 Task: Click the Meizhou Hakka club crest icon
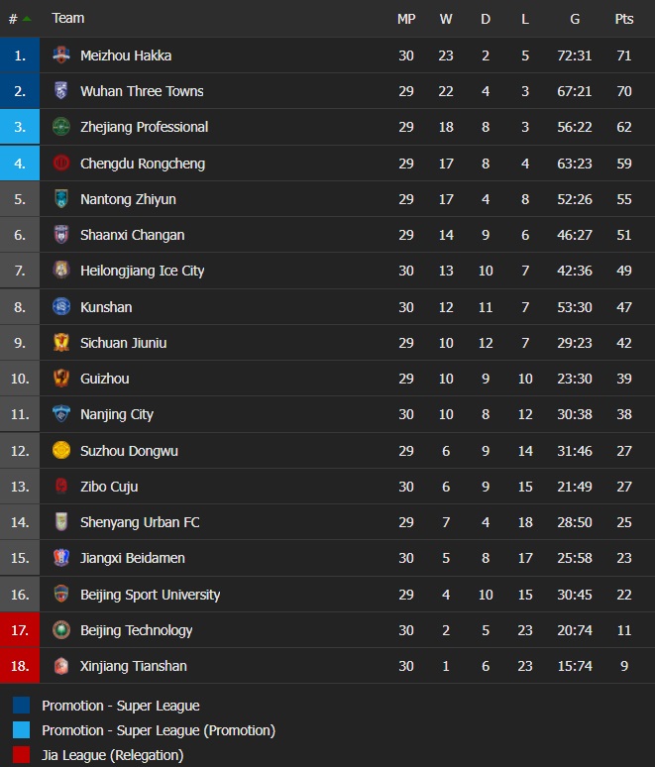(x=61, y=55)
